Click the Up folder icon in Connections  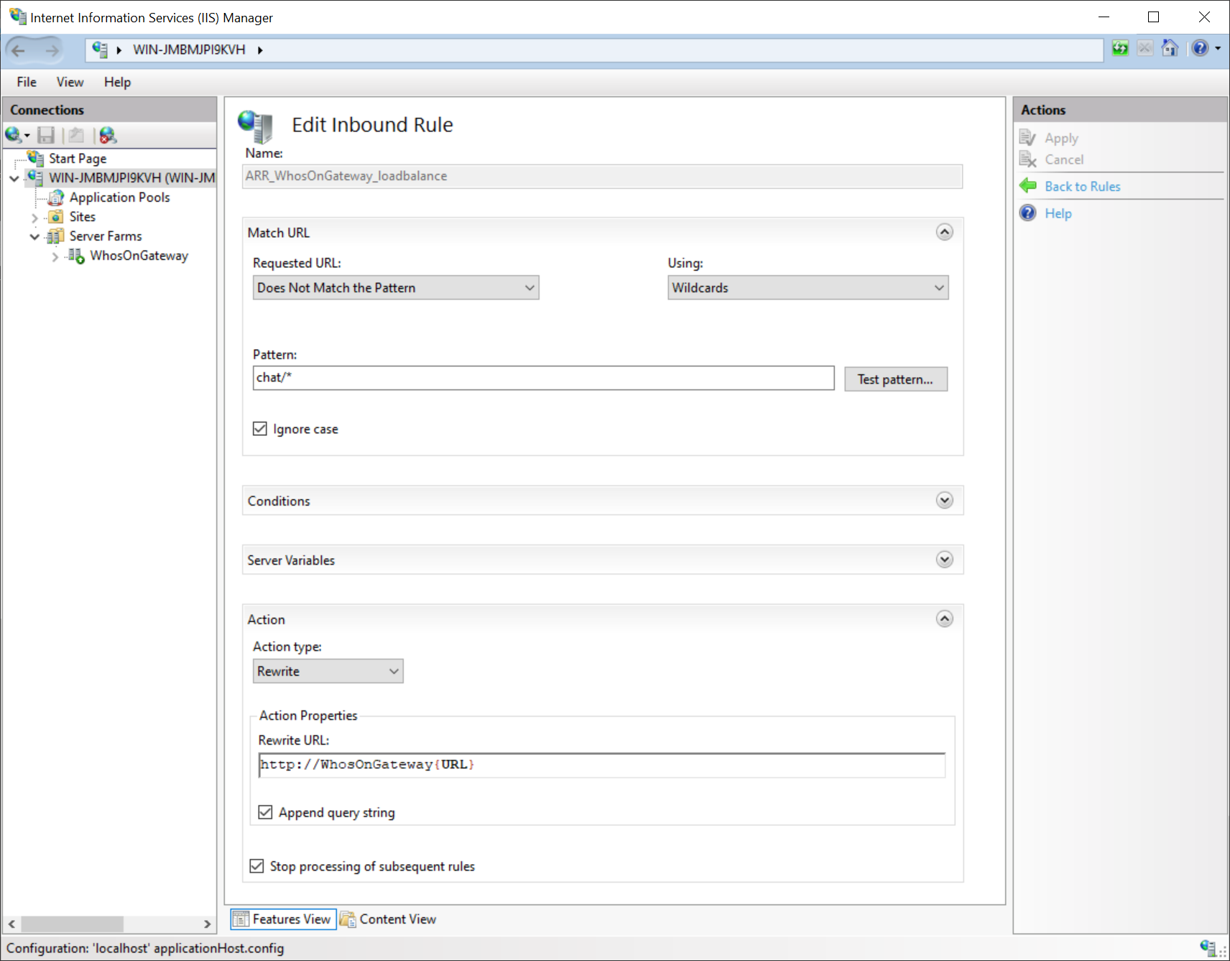[x=76, y=135]
